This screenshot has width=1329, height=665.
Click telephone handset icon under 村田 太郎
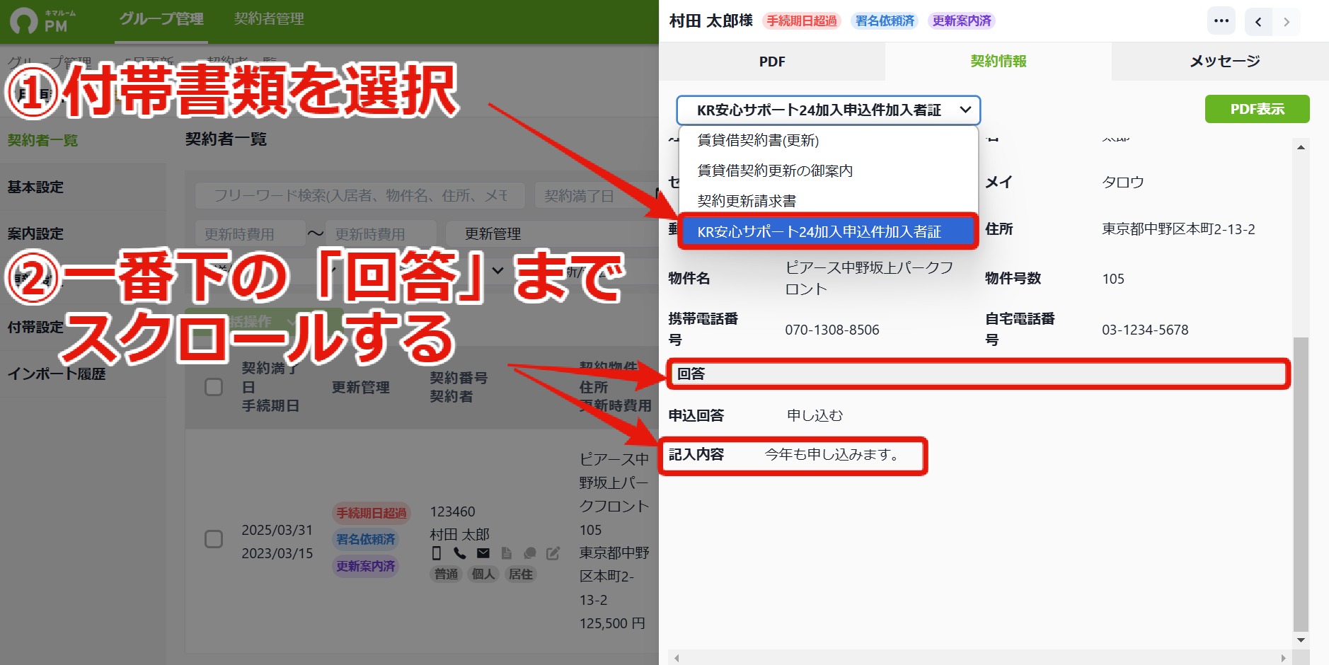click(x=460, y=553)
